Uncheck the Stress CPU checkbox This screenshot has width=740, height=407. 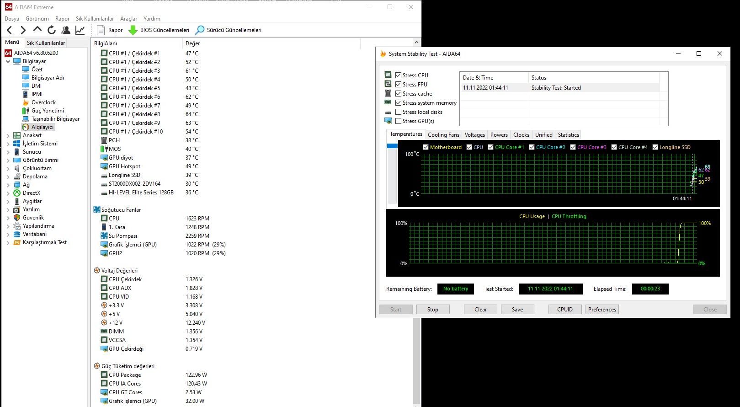pos(399,75)
